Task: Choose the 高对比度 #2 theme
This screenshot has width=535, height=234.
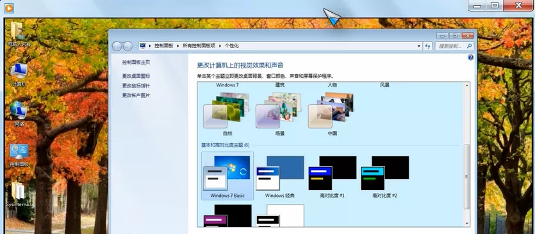Action: tap(385, 177)
